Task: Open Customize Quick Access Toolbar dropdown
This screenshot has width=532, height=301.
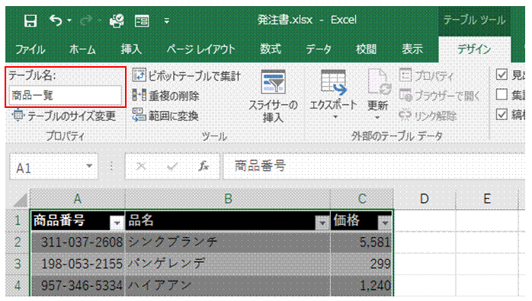Action: pyautogui.click(x=167, y=21)
